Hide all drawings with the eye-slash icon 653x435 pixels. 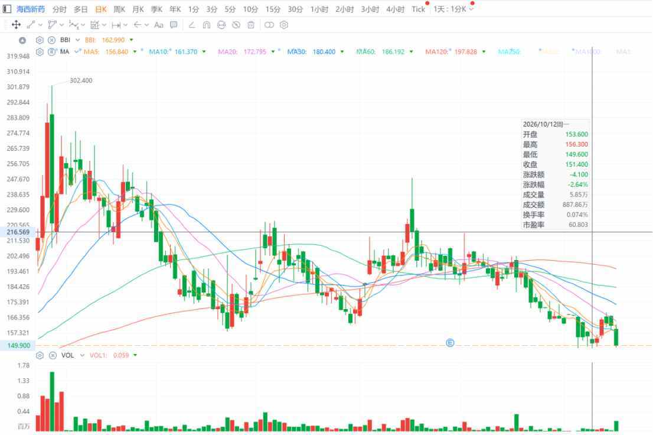pyautogui.click(x=236, y=25)
